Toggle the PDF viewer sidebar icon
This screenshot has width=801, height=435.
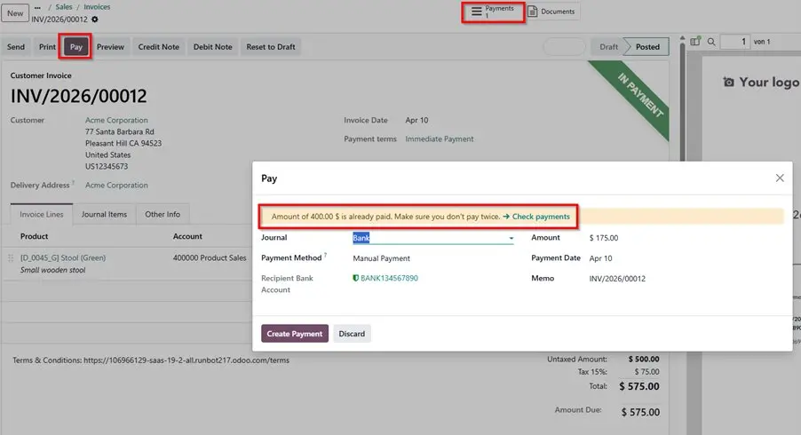(696, 42)
